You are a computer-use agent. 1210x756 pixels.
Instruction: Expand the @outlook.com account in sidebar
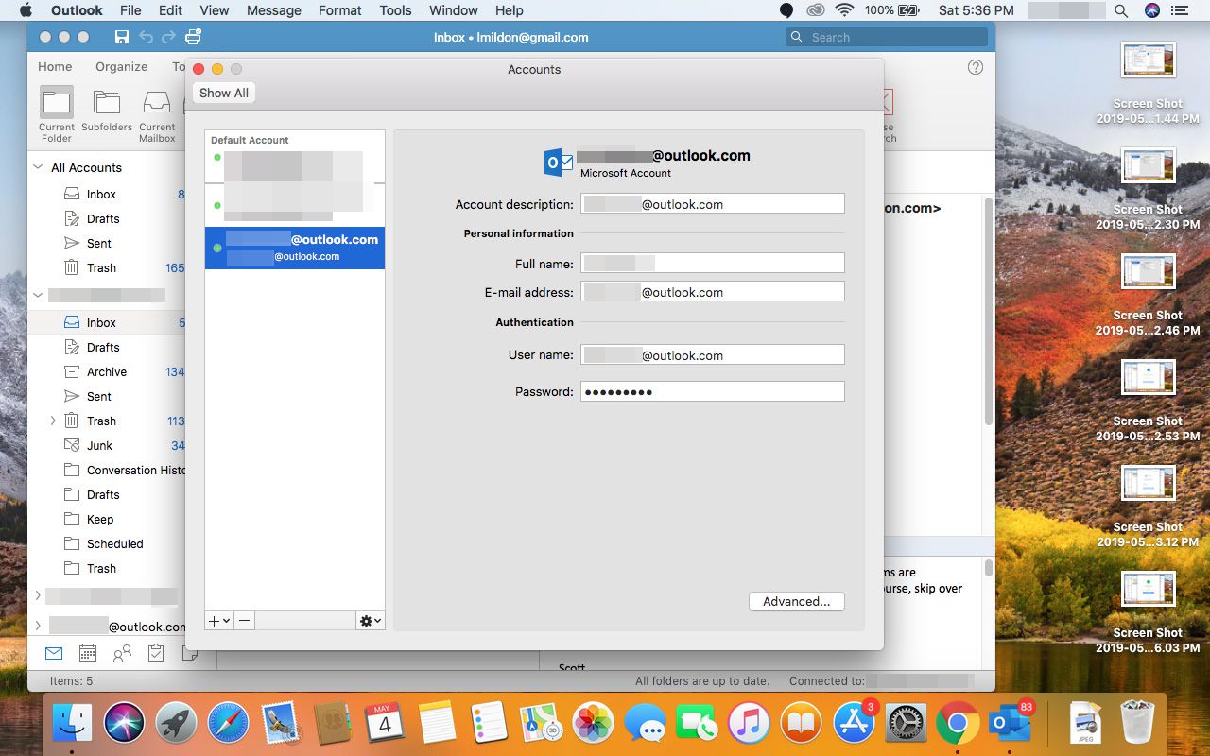pyautogui.click(x=38, y=626)
